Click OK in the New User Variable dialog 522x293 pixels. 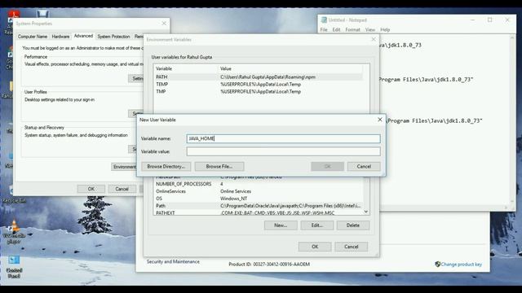tap(327, 166)
